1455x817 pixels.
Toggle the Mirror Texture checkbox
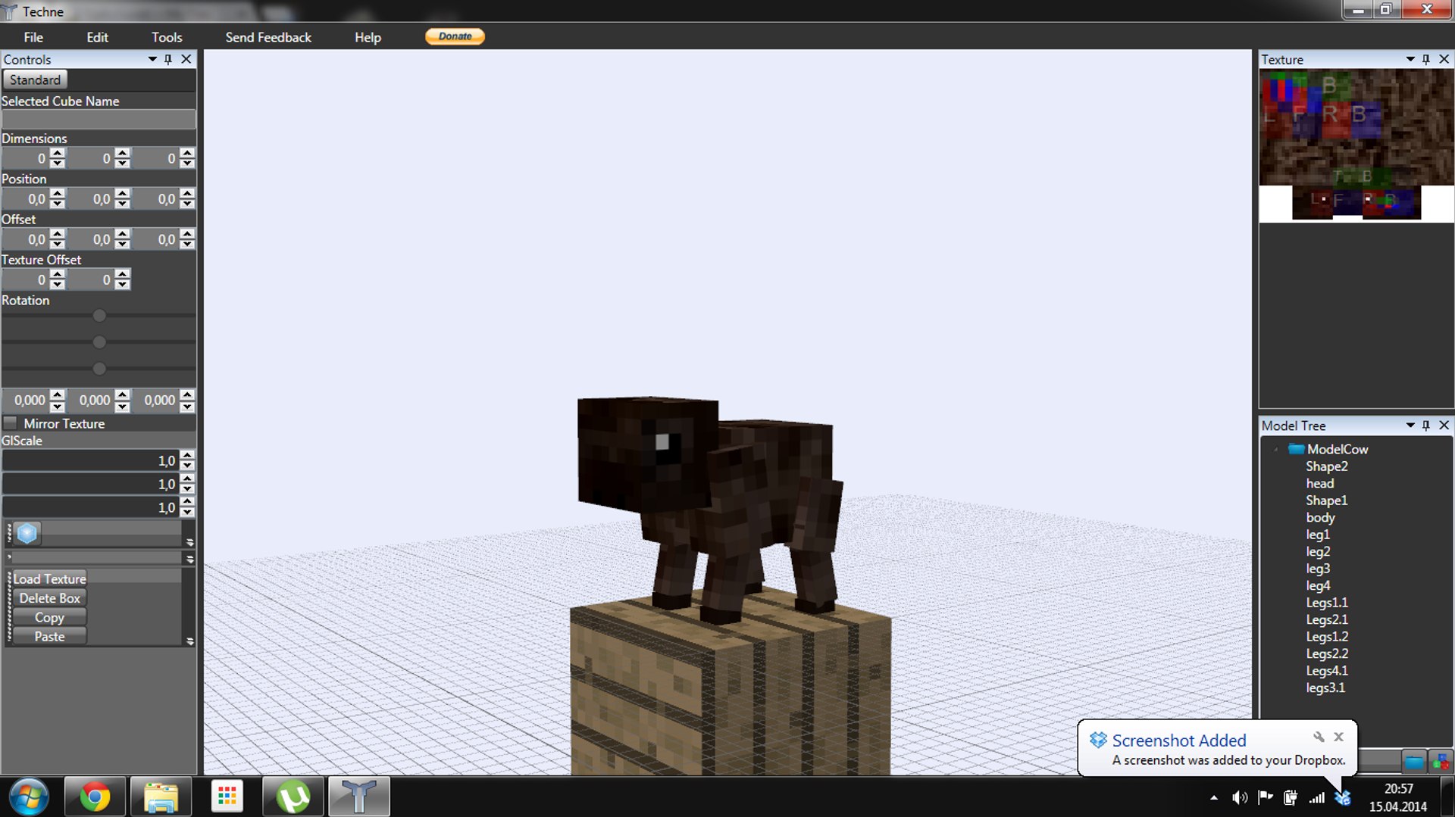[11, 423]
